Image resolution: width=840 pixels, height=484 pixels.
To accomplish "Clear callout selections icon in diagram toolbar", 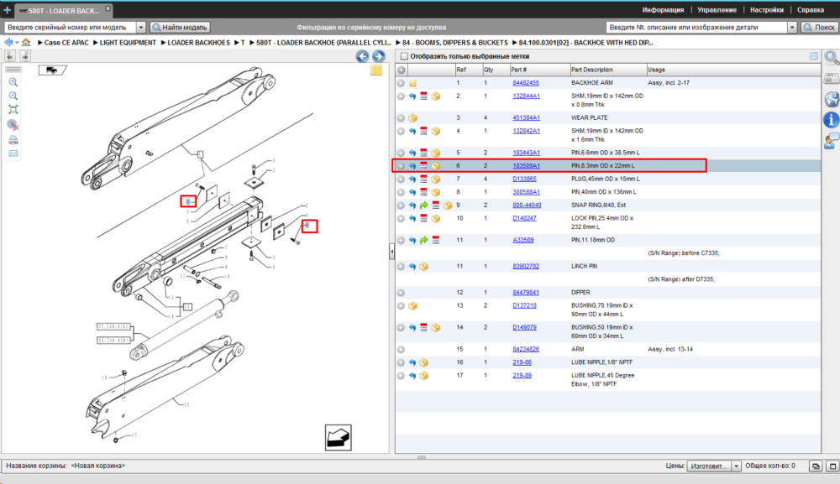I will (x=13, y=125).
